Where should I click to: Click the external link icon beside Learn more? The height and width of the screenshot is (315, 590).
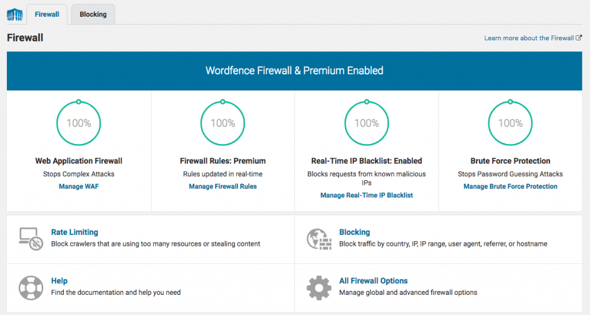pyautogui.click(x=579, y=38)
